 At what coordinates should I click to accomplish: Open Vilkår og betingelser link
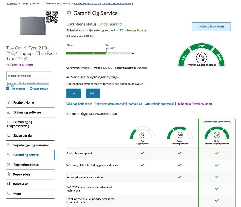click(79, 104)
